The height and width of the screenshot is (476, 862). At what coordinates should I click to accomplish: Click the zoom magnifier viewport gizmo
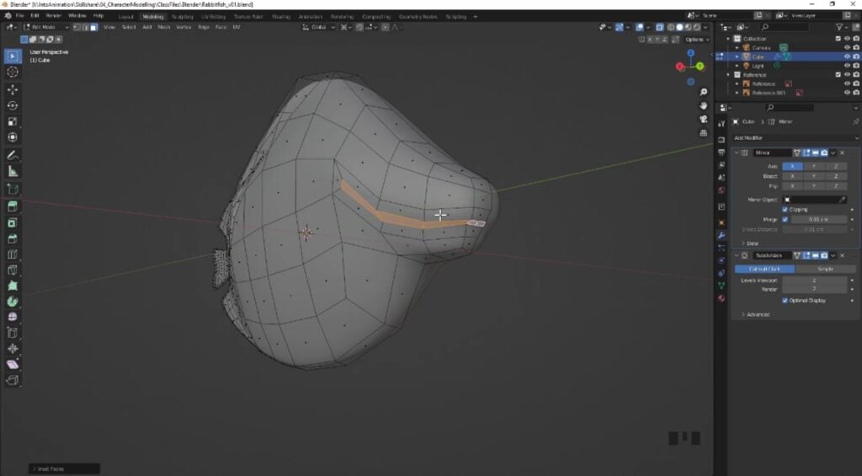click(704, 92)
